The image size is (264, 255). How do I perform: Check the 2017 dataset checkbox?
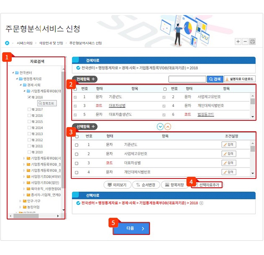(29, 110)
